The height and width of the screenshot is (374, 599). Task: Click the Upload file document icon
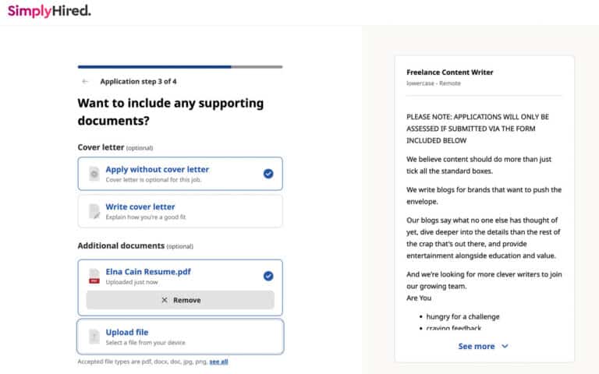(94, 337)
